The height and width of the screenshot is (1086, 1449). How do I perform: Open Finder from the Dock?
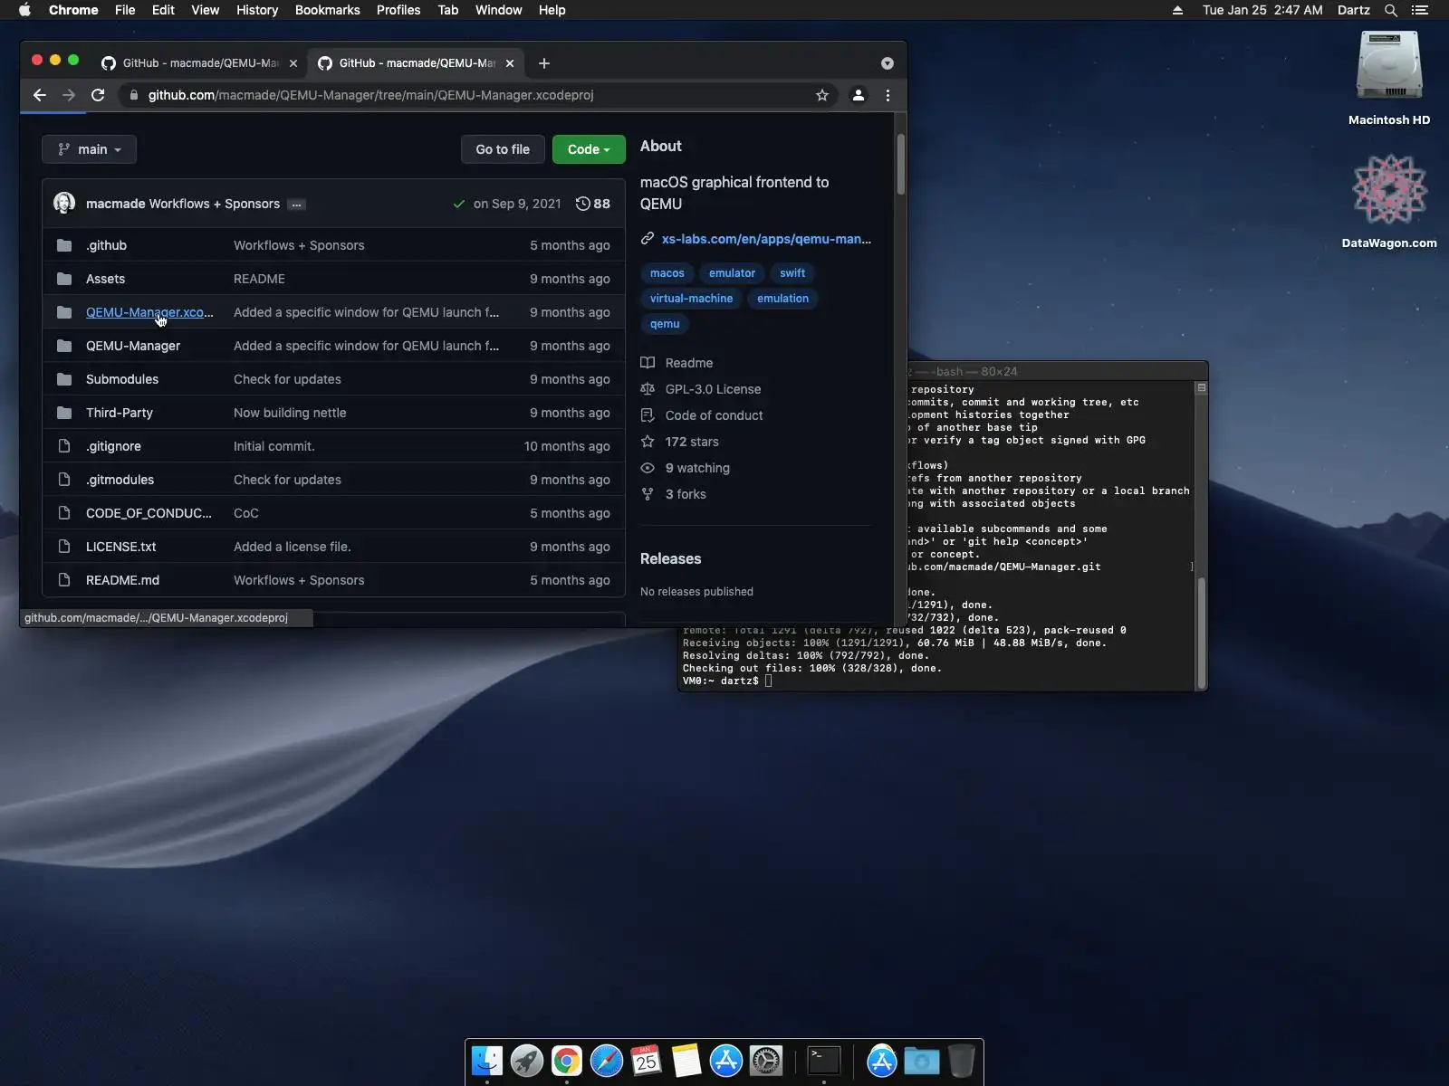487,1061
